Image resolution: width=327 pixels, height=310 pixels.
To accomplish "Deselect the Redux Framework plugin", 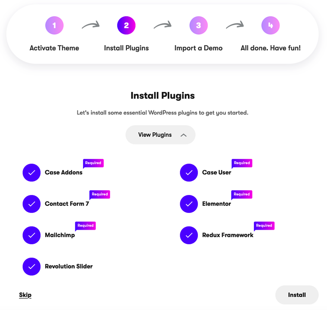I will (x=189, y=235).
